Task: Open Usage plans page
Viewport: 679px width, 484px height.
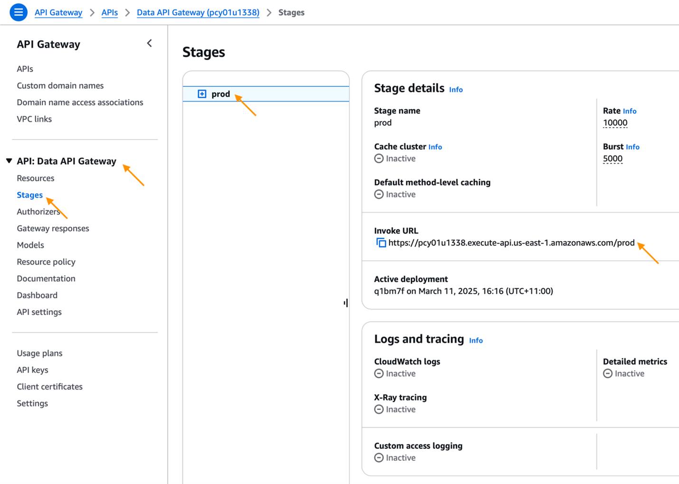Action: [x=39, y=353]
